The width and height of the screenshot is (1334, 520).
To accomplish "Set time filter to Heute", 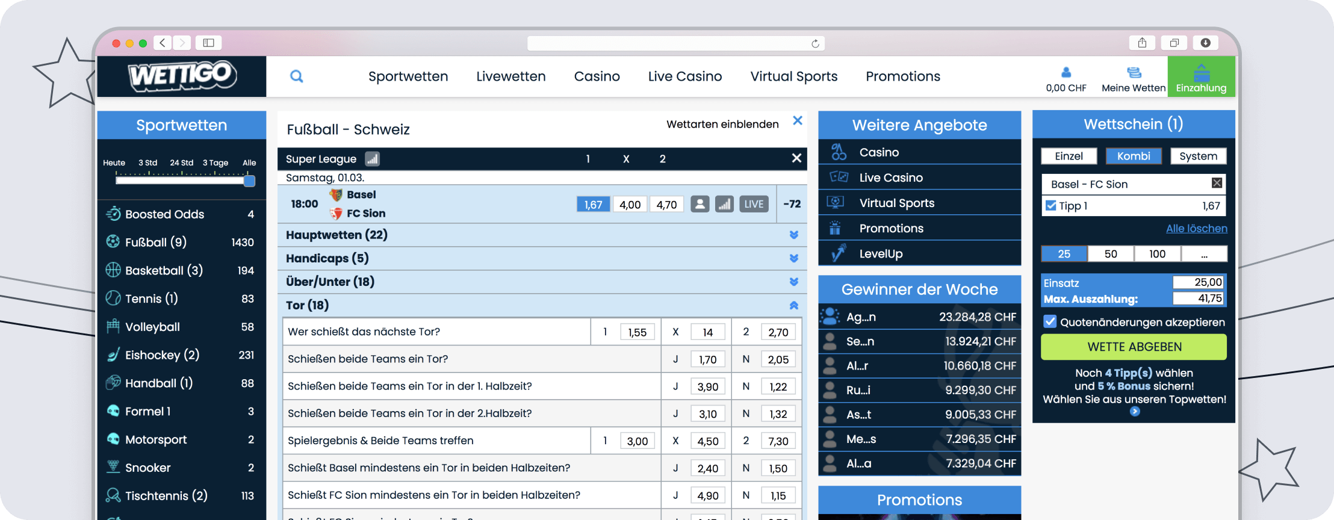I will (x=114, y=162).
